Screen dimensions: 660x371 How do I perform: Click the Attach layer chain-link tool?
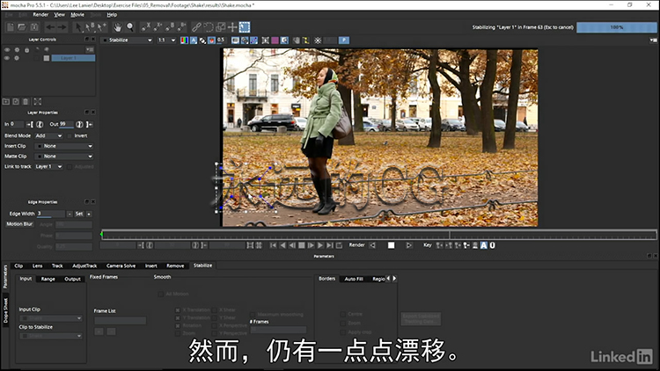click(196, 27)
